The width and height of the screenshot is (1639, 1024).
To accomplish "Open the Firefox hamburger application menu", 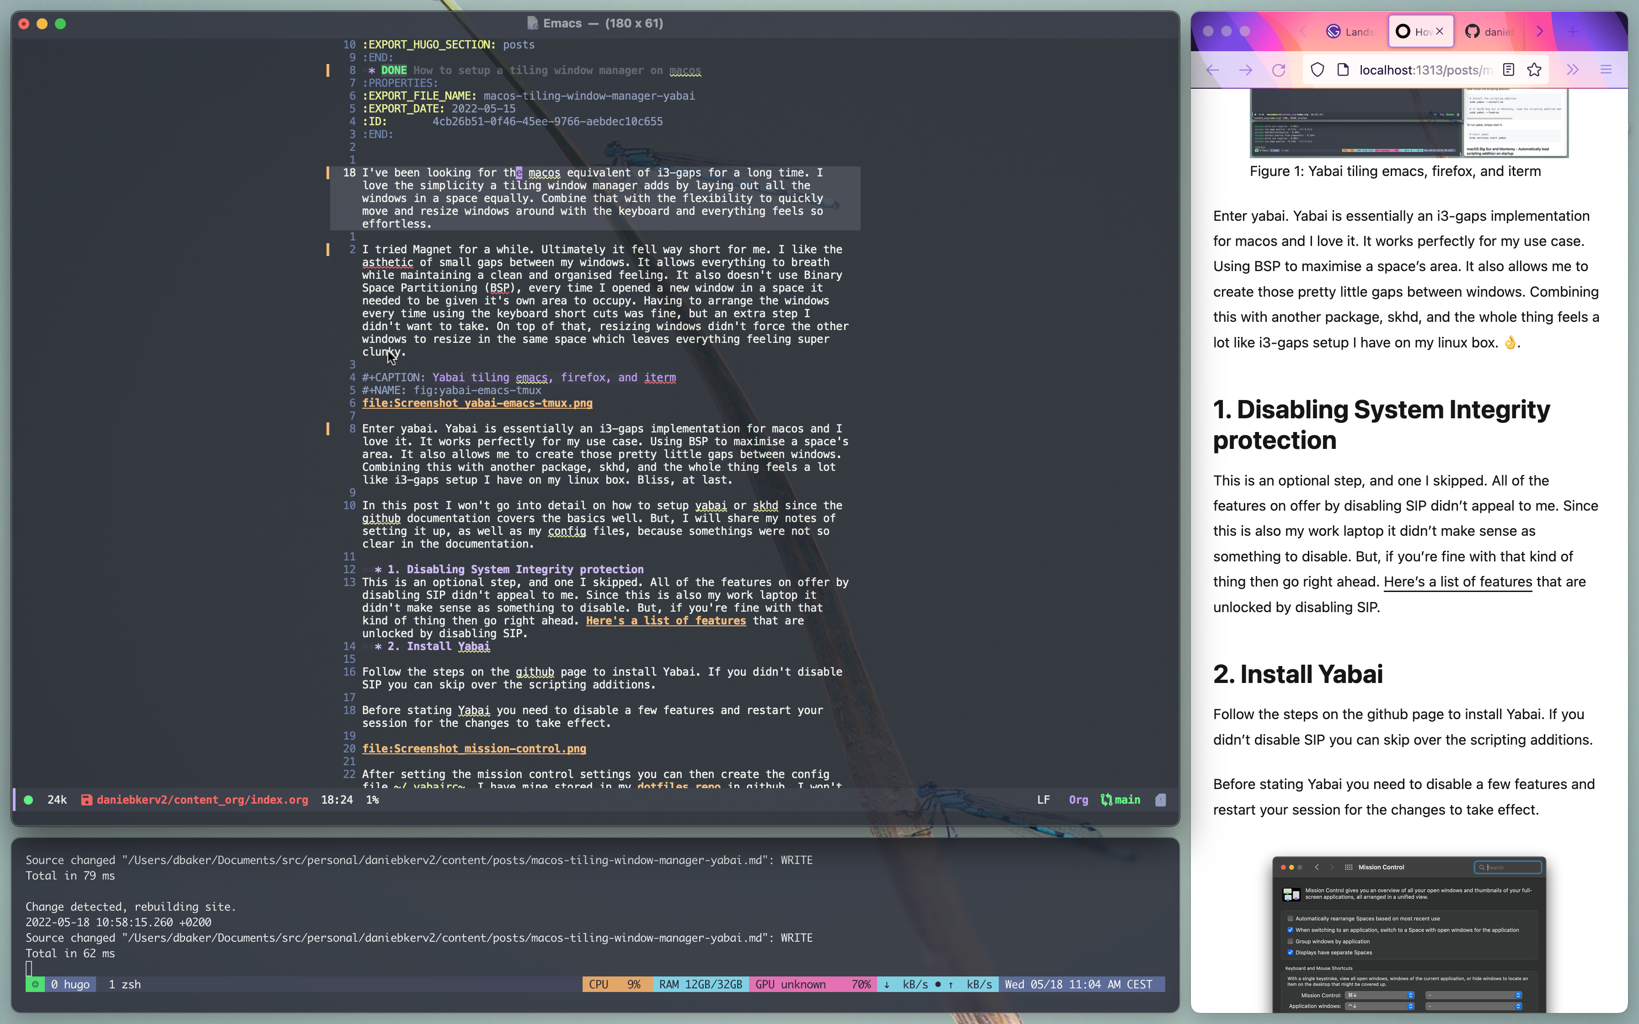I will tap(1606, 70).
